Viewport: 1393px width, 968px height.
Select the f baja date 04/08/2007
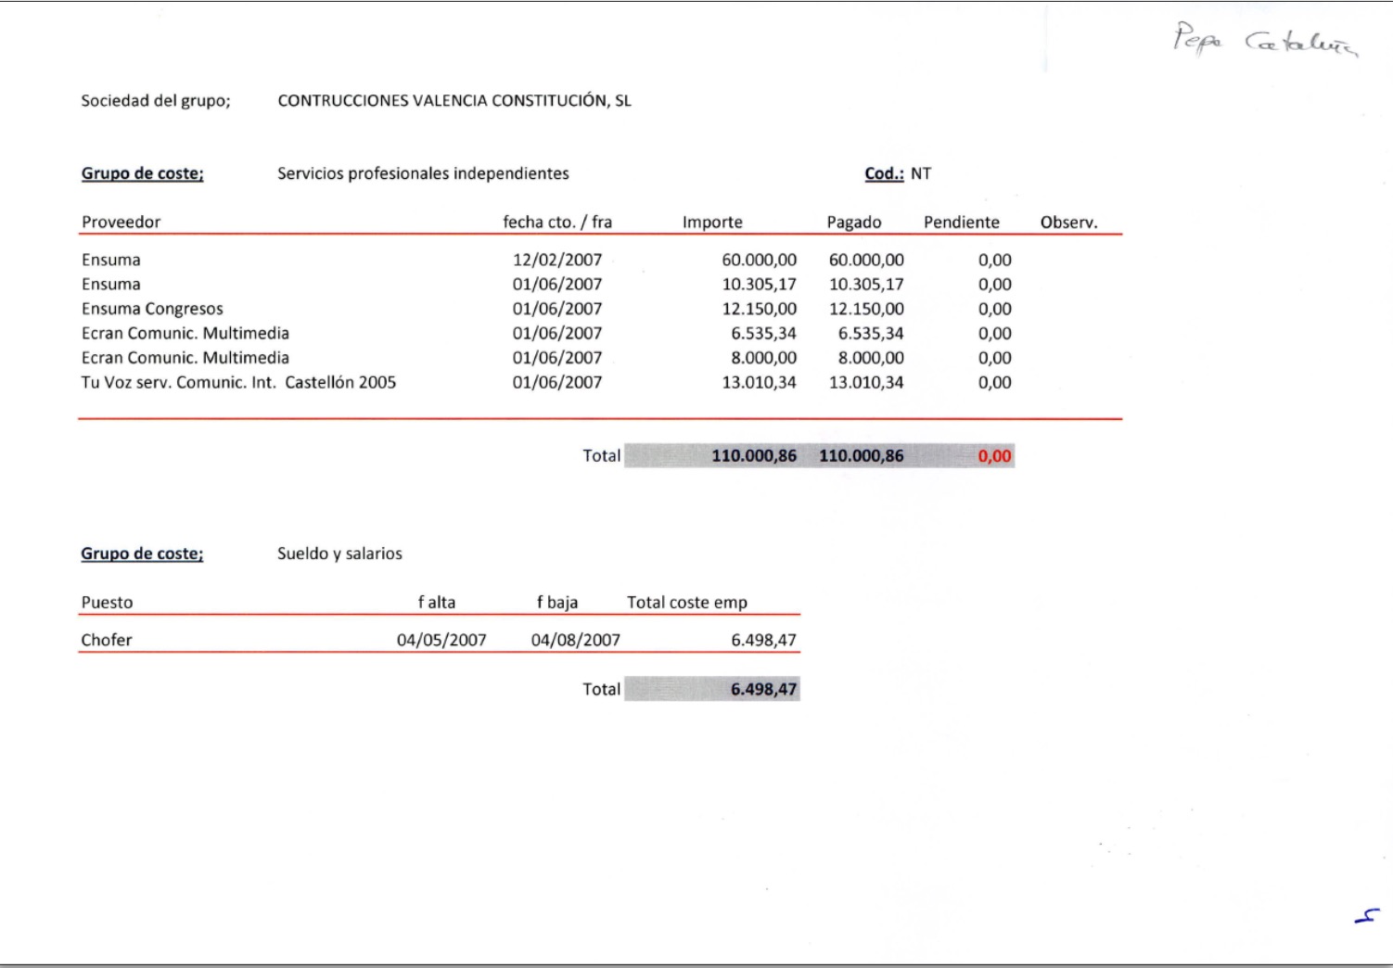pos(575,640)
